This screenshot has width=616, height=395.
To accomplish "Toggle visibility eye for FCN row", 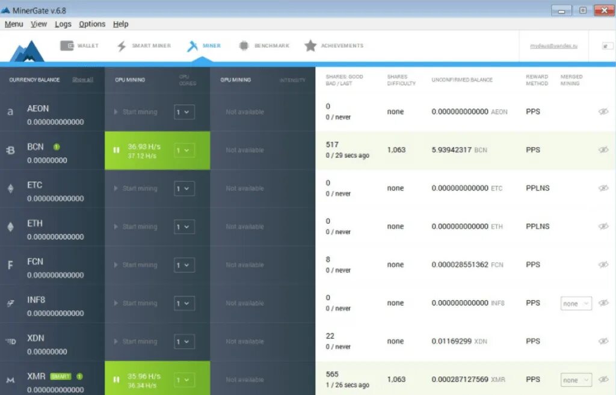I will coord(603,265).
